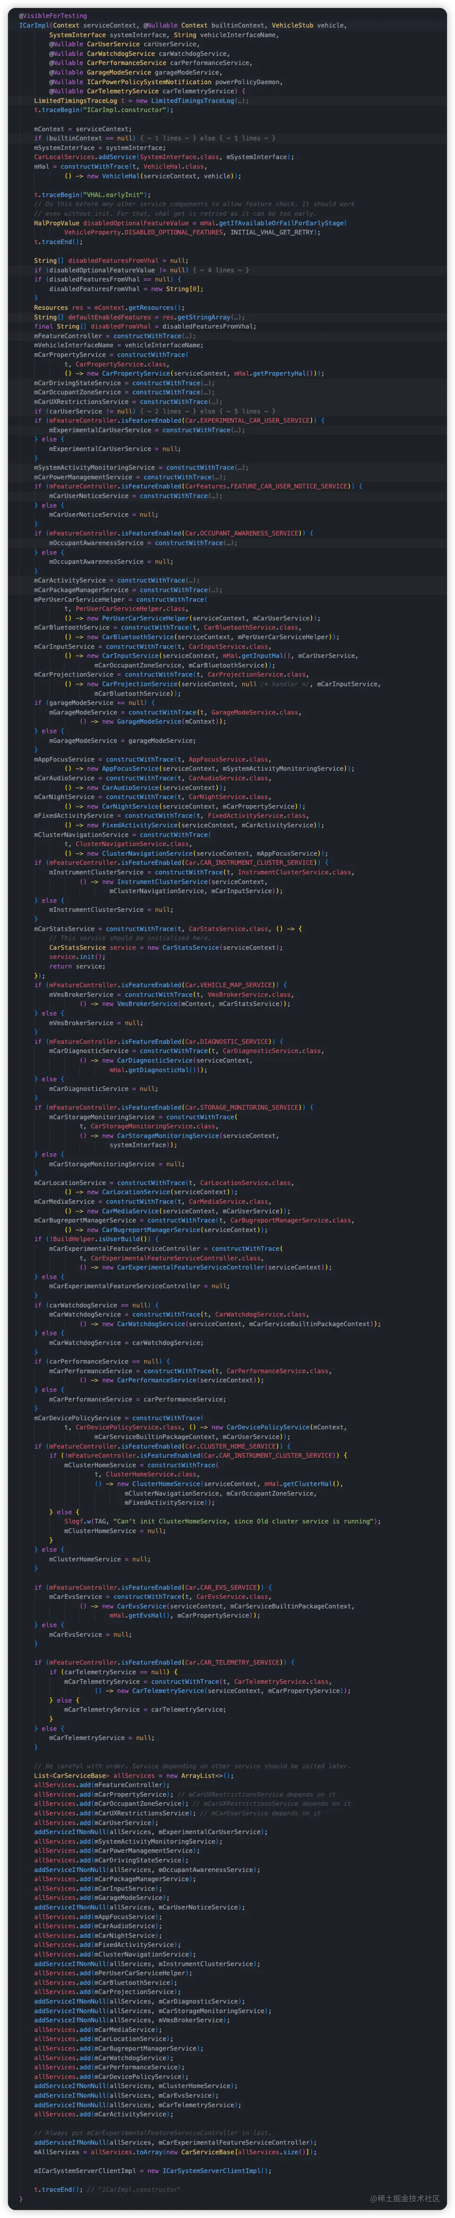Viewport: 455px width, 2218px height.
Task: Click the @VisibleForTesting annotation
Action: [x=53, y=16]
